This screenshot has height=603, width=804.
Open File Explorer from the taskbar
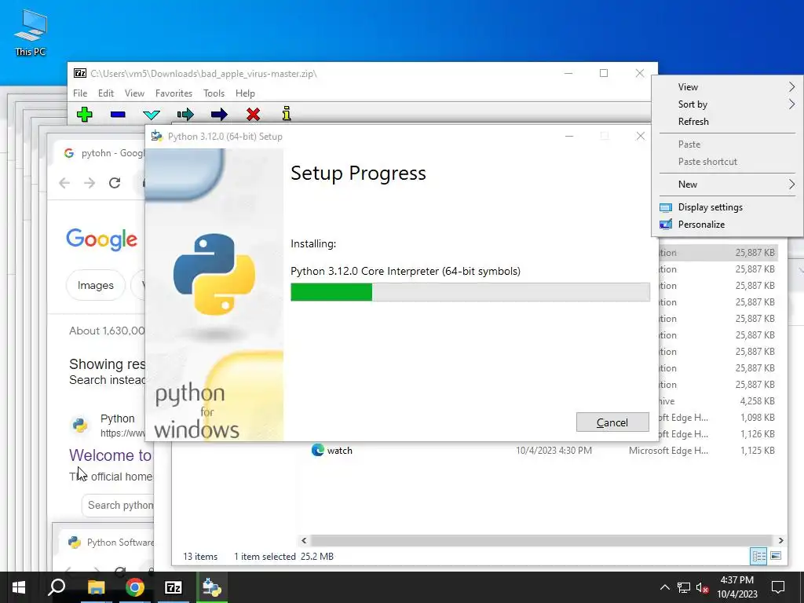[x=96, y=587]
